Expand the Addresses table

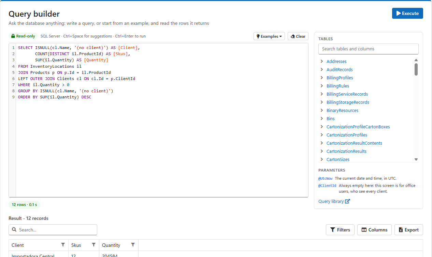pyautogui.click(x=322, y=61)
